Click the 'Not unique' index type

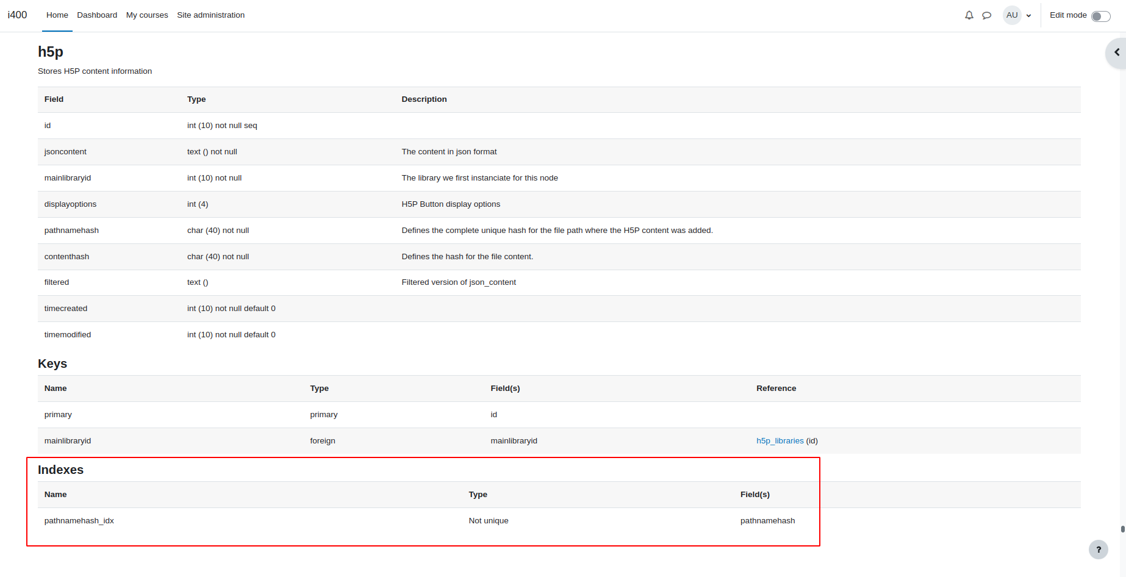[x=489, y=521]
